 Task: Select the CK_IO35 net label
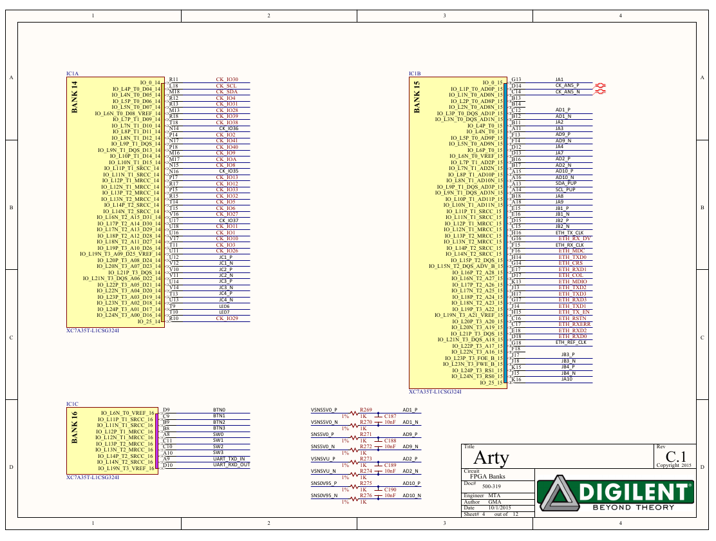click(x=229, y=171)
